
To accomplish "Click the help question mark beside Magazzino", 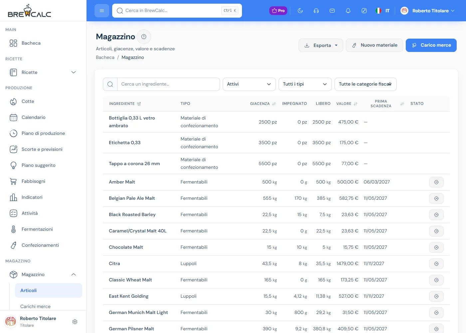I will point(144,37).
